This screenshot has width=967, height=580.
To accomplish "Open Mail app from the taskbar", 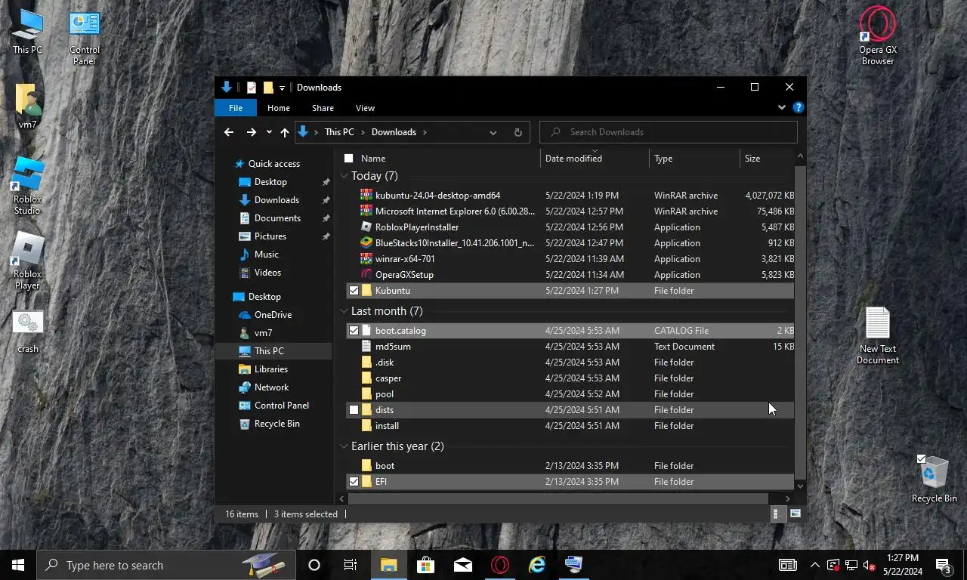I will 463,565.
